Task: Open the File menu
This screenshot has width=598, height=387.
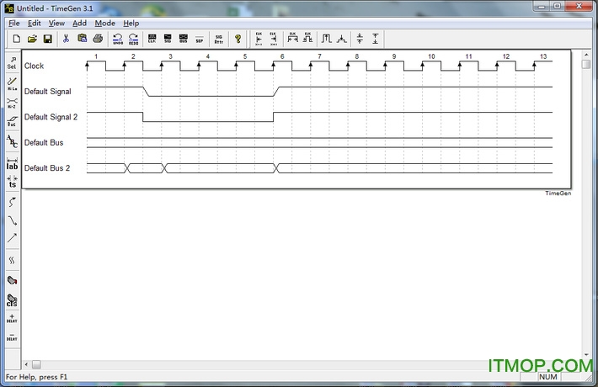Action: [14, 24]
